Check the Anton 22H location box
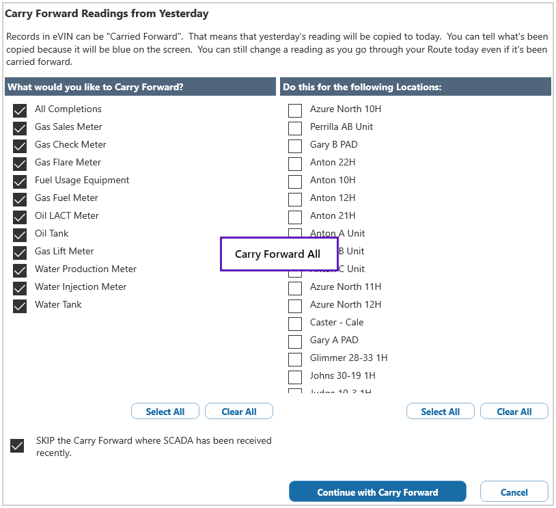This screenshot has height=508, width=556. [295, 163]
